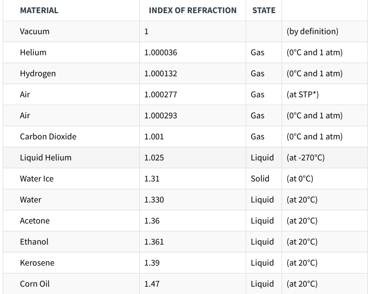Click the MATERIAL column header

39,10
